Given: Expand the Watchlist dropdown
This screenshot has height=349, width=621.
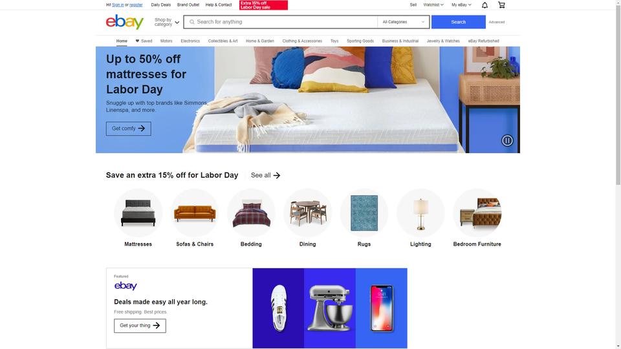Looking at the screenshot, I should pyautogui.click(x=433, y=5).
